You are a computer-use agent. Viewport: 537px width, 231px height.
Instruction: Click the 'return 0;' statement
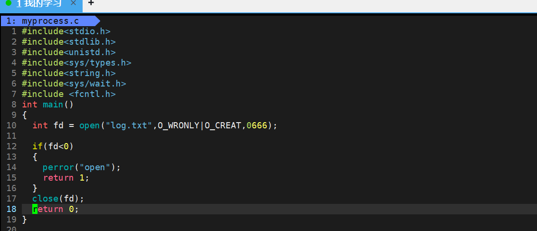point(56,209)
